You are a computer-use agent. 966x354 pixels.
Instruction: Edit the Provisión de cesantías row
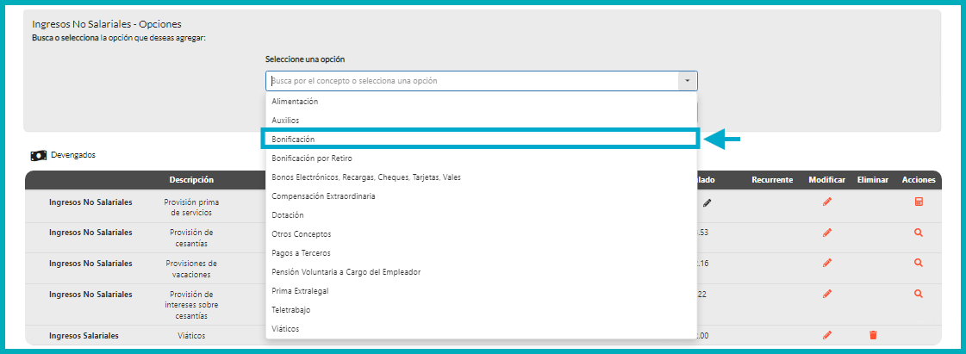pyautogui.click(x=827, y=233)
